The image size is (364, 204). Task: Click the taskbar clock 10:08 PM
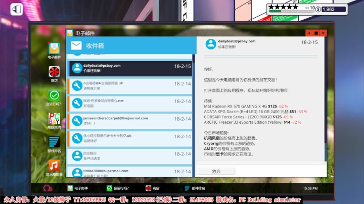(310, 188)
